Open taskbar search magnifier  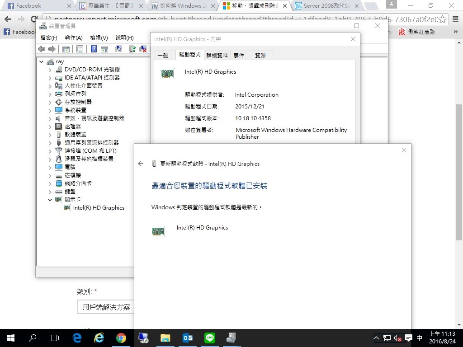[x=33, y=338]
